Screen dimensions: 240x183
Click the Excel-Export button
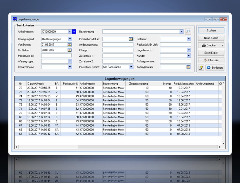click(x=211, y=53)
